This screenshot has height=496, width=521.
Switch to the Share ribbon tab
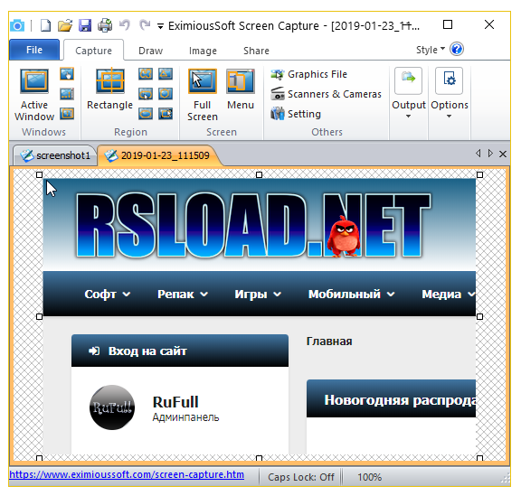256,51
